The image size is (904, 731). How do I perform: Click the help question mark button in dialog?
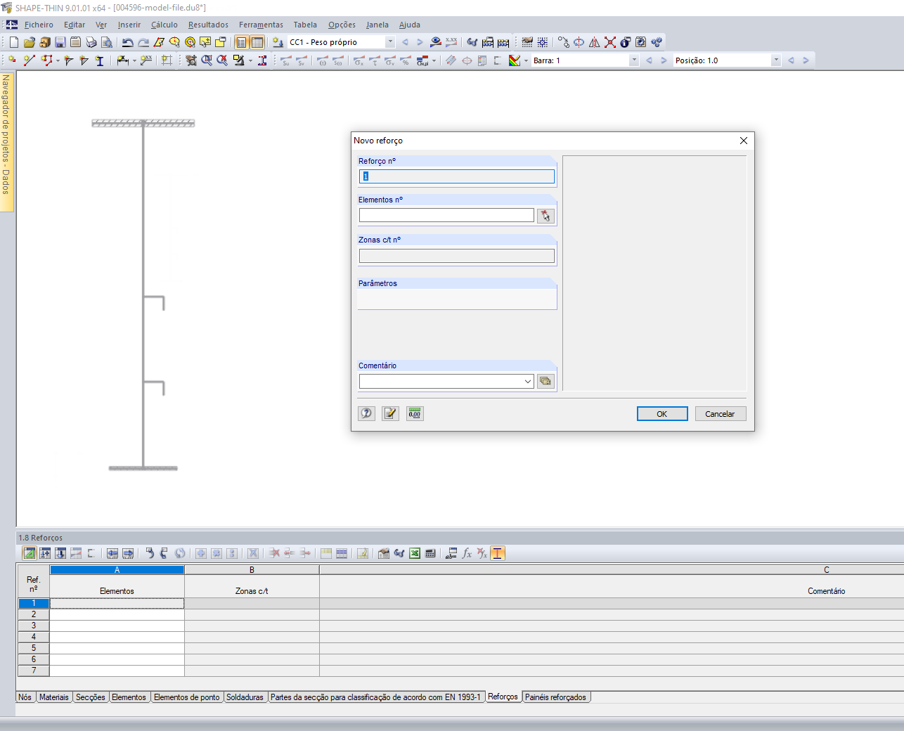367,413
